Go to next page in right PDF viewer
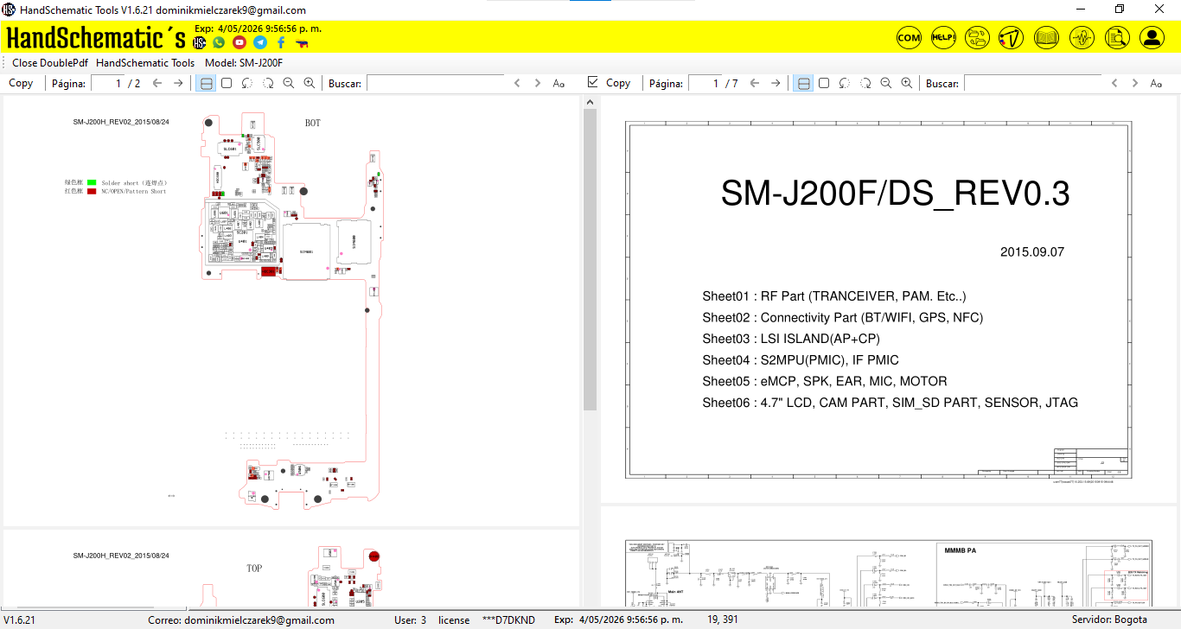Screen dimensions: 1181x629 pos(776,83)
